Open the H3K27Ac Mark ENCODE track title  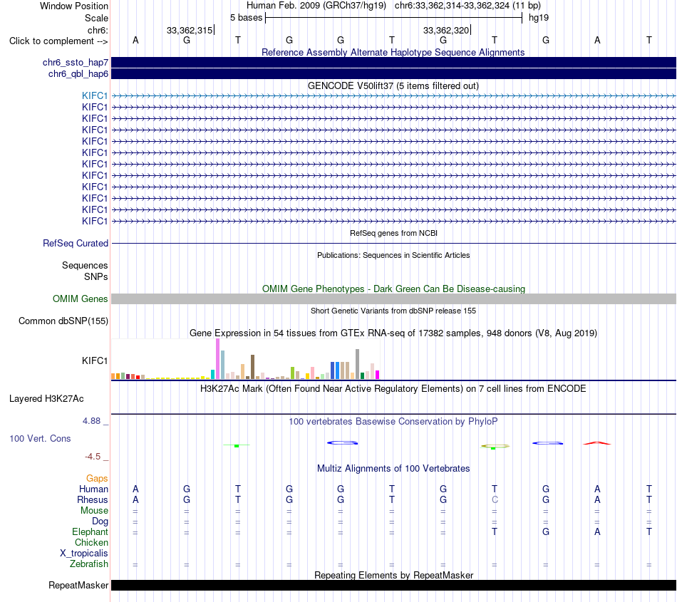click(x=393, y=388)
